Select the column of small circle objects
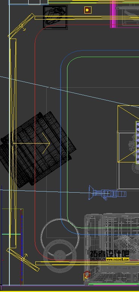Image resolution: width=139 pixels, height=292 pixels. (x=138, y=142)
